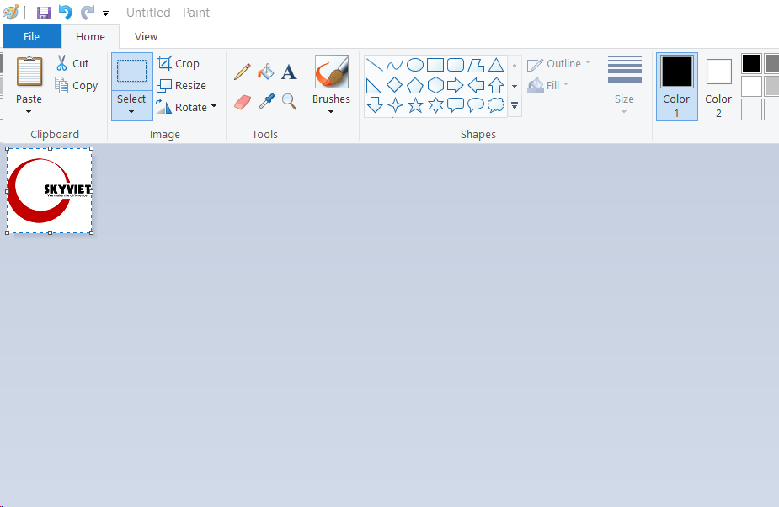The height and width of the screenshot is (507, 779).
Task: Open the File menu
Action: pos(31,37)
